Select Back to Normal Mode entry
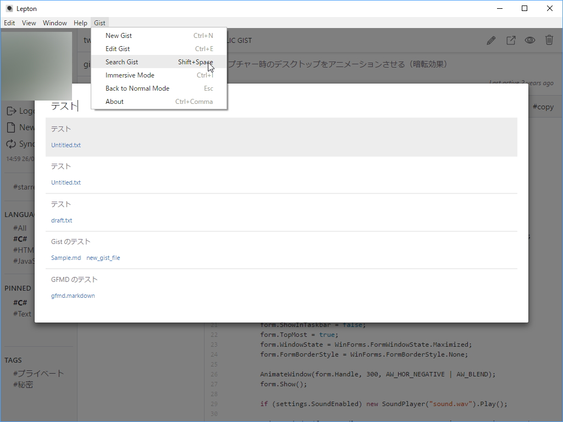The image size is (563, 422). click(x=159, y=88)
